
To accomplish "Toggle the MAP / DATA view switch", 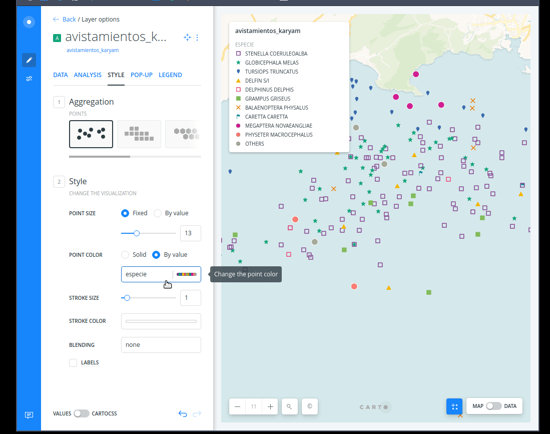I will coord(494,406).
